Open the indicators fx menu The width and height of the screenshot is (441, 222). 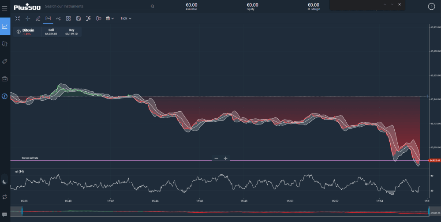coord(88,18)
